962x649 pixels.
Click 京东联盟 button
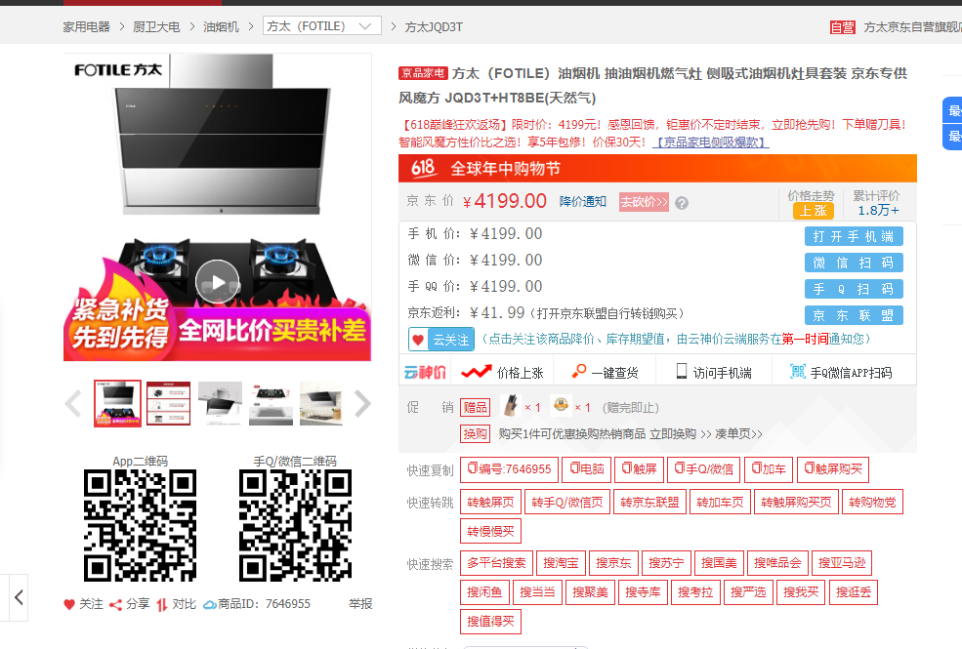click(854, 315)
